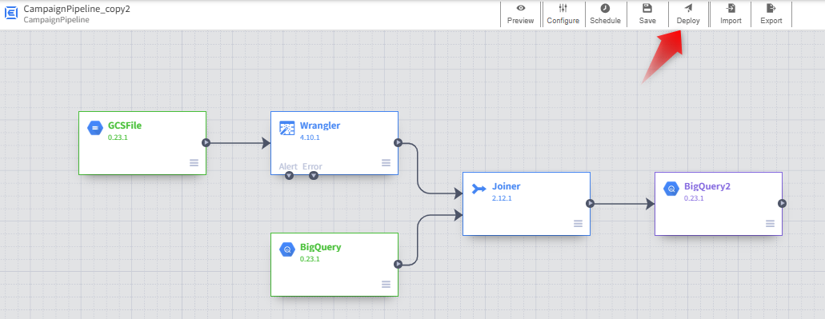This screenshot has height=319, width=825.
Task: Click the Wrangler output port
Action: pos(398,142)
